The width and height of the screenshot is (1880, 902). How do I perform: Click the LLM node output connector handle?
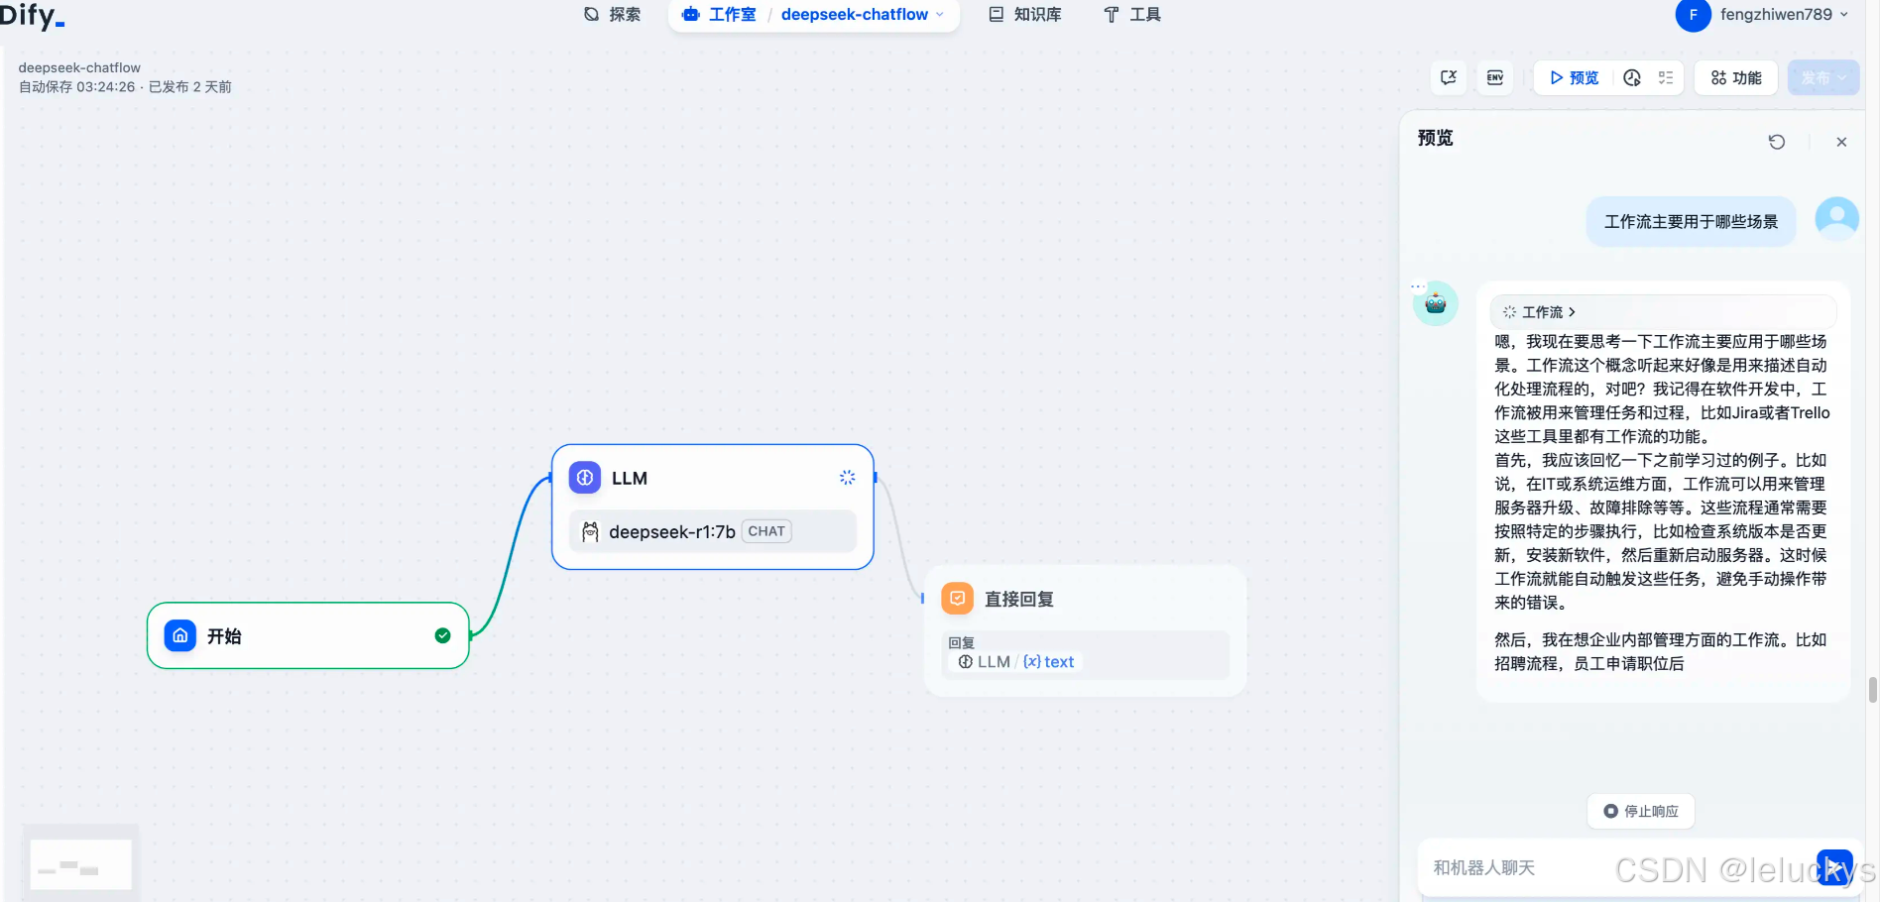tap(876, 478)
